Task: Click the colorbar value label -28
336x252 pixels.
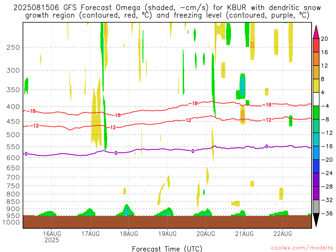Action: pyautogui.click(x=327, y=187)
